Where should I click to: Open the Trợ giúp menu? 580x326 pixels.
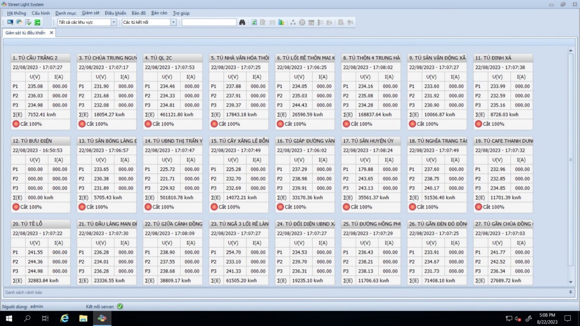pyautogui.click(x=181, y=13)
